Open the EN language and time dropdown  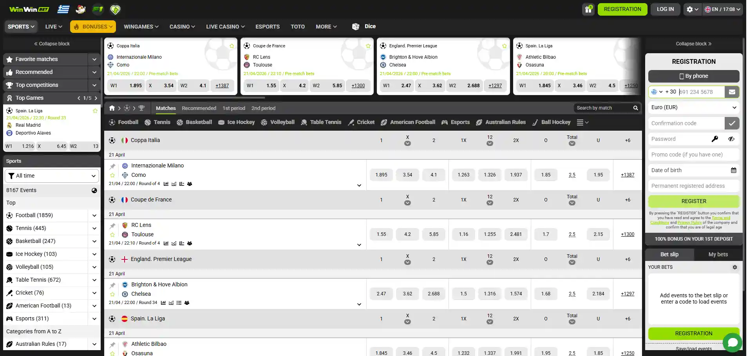pyautogui.click(x=723, y=9)
